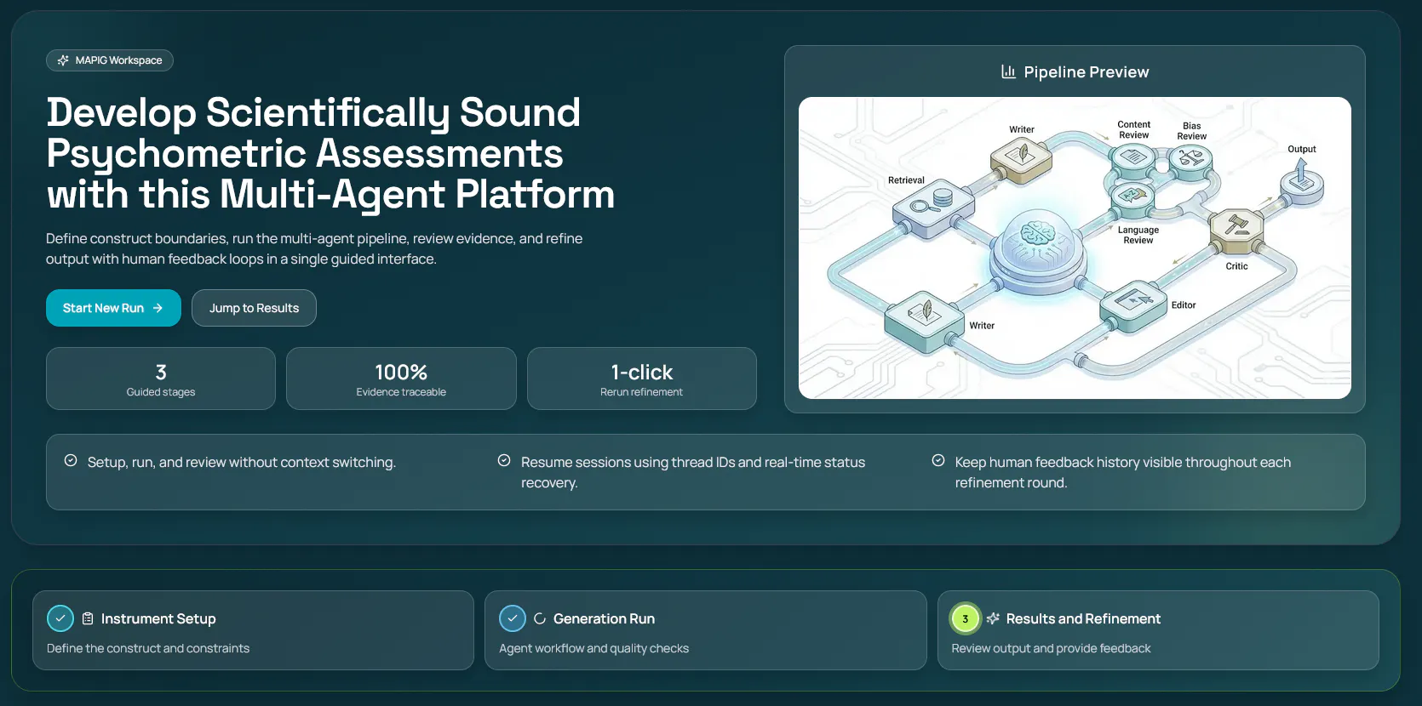Click the checkmark circle on Generation Run
This screenshot has height=706, width=1422.
point(513,618)
